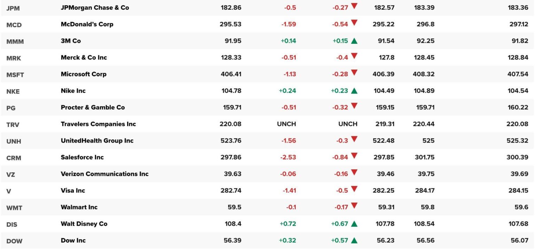Click the green up arrow in Dow Inc row
The image size is (535, 250).
coord(354,241)
